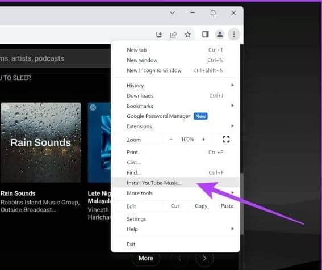
Task: Increase zoom with the plus button
Action: (203, 140)
